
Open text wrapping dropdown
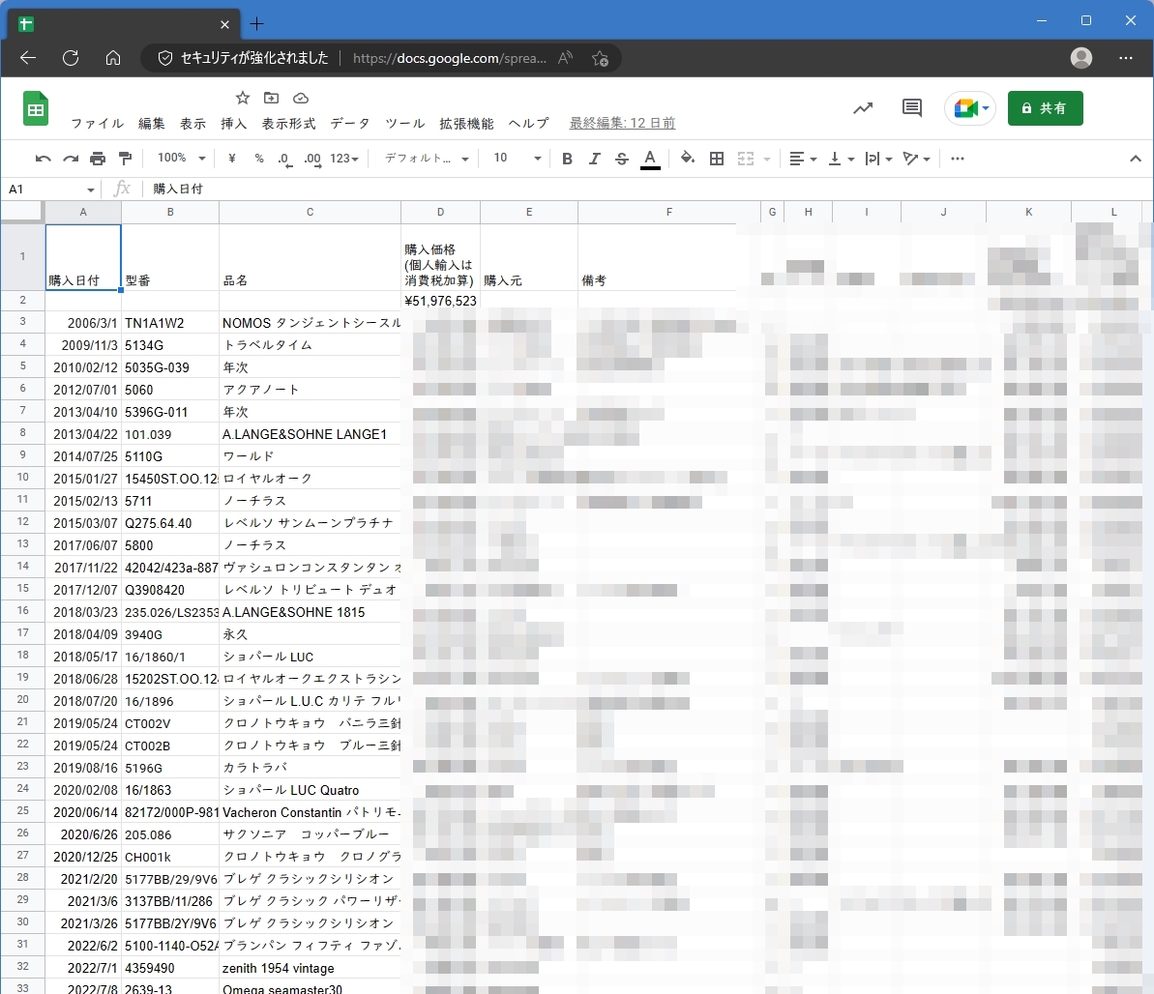click(x=878, y=159)
